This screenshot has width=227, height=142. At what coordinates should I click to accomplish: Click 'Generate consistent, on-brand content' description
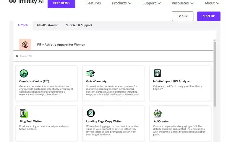(x=46, y=91)
